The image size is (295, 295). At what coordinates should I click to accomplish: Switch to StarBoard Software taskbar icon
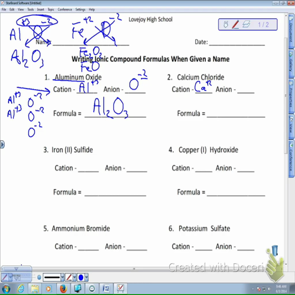coord(120,289)
